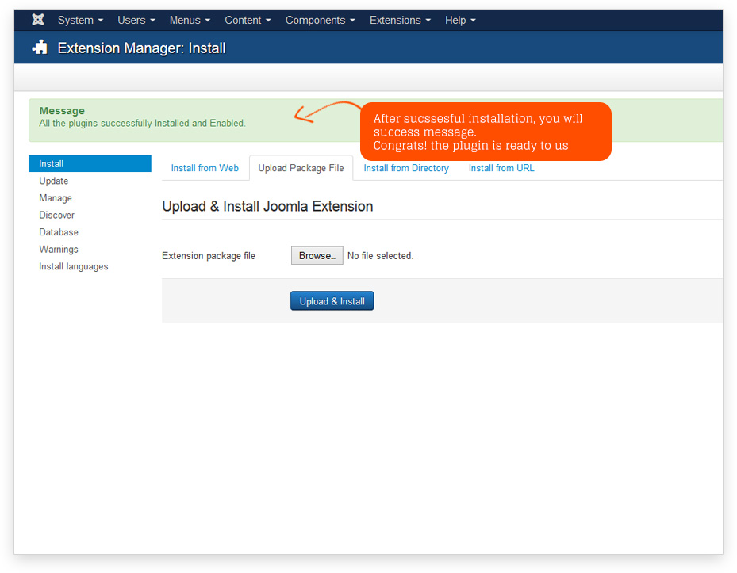Open Install languages in sidebar

coord(74,267)
